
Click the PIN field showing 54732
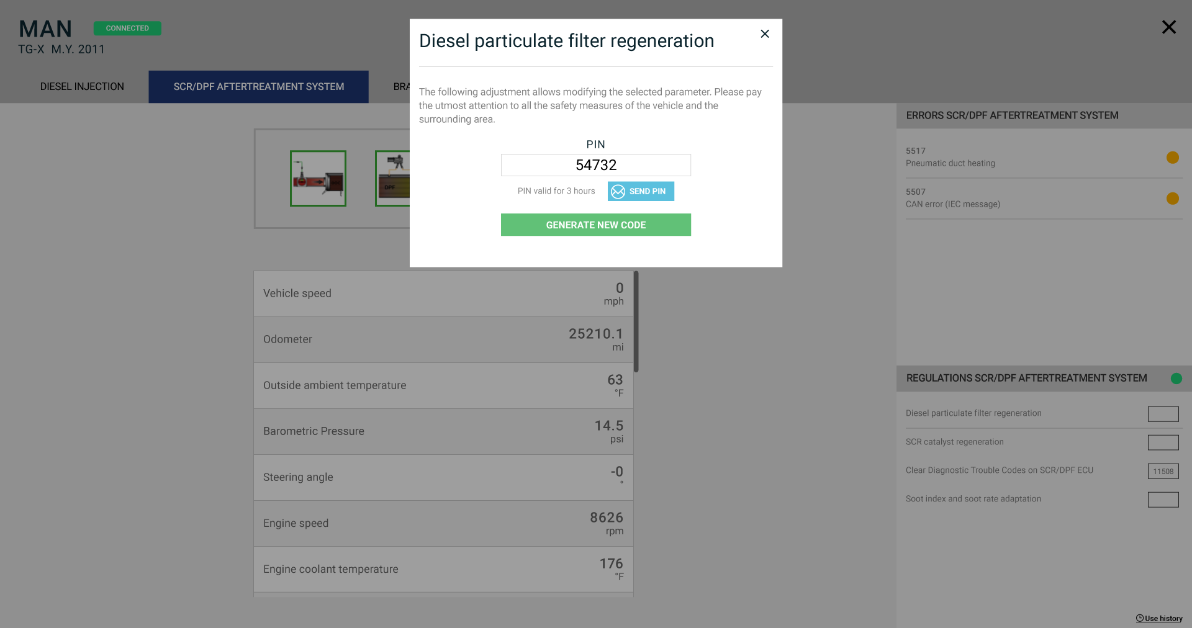(596, 165)
